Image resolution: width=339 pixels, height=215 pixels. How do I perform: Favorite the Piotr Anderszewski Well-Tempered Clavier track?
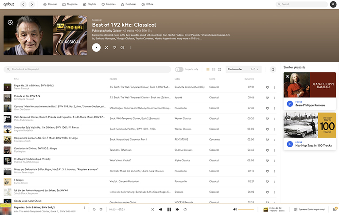pyautogui.click(x=267, y=119)
